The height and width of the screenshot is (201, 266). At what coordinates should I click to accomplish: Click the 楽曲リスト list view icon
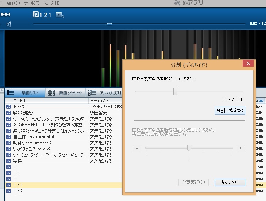(11, 93)
